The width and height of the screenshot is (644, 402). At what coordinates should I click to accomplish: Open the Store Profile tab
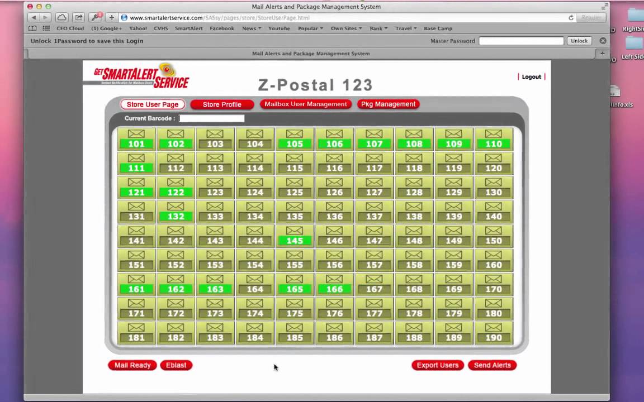click(x=222, y=104)
